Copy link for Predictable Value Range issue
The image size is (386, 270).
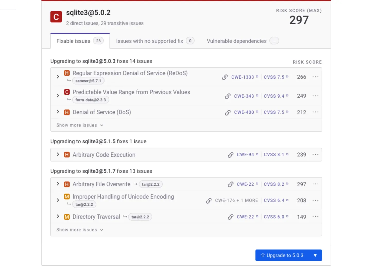[x=228, y=96]
